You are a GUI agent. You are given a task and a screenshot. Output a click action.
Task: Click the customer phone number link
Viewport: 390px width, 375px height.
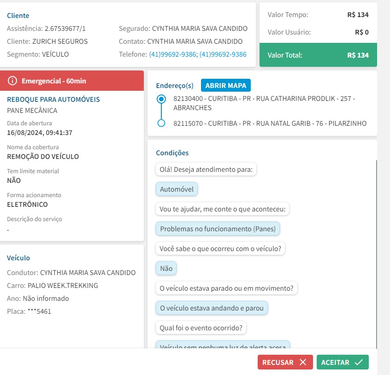pos(197,54)
